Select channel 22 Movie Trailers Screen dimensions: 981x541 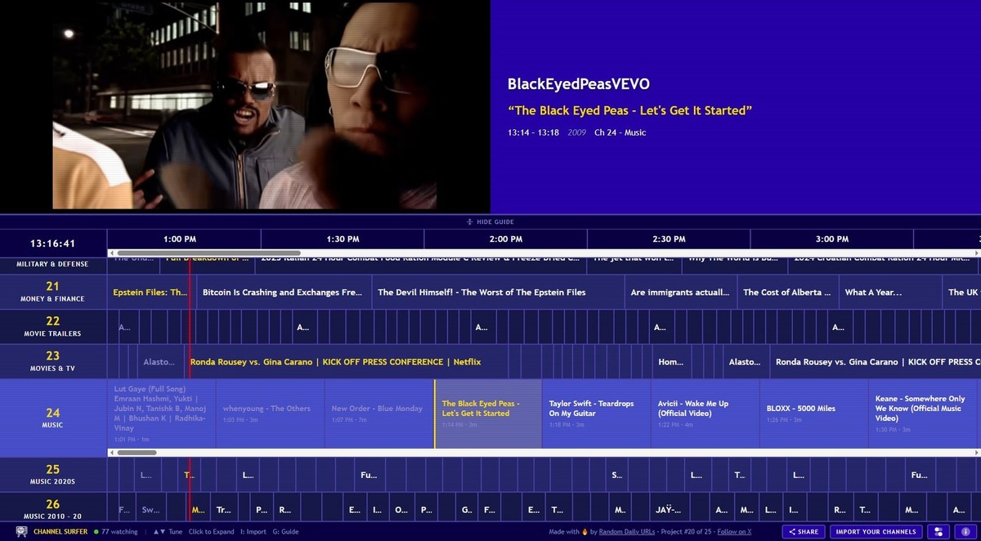53,327
